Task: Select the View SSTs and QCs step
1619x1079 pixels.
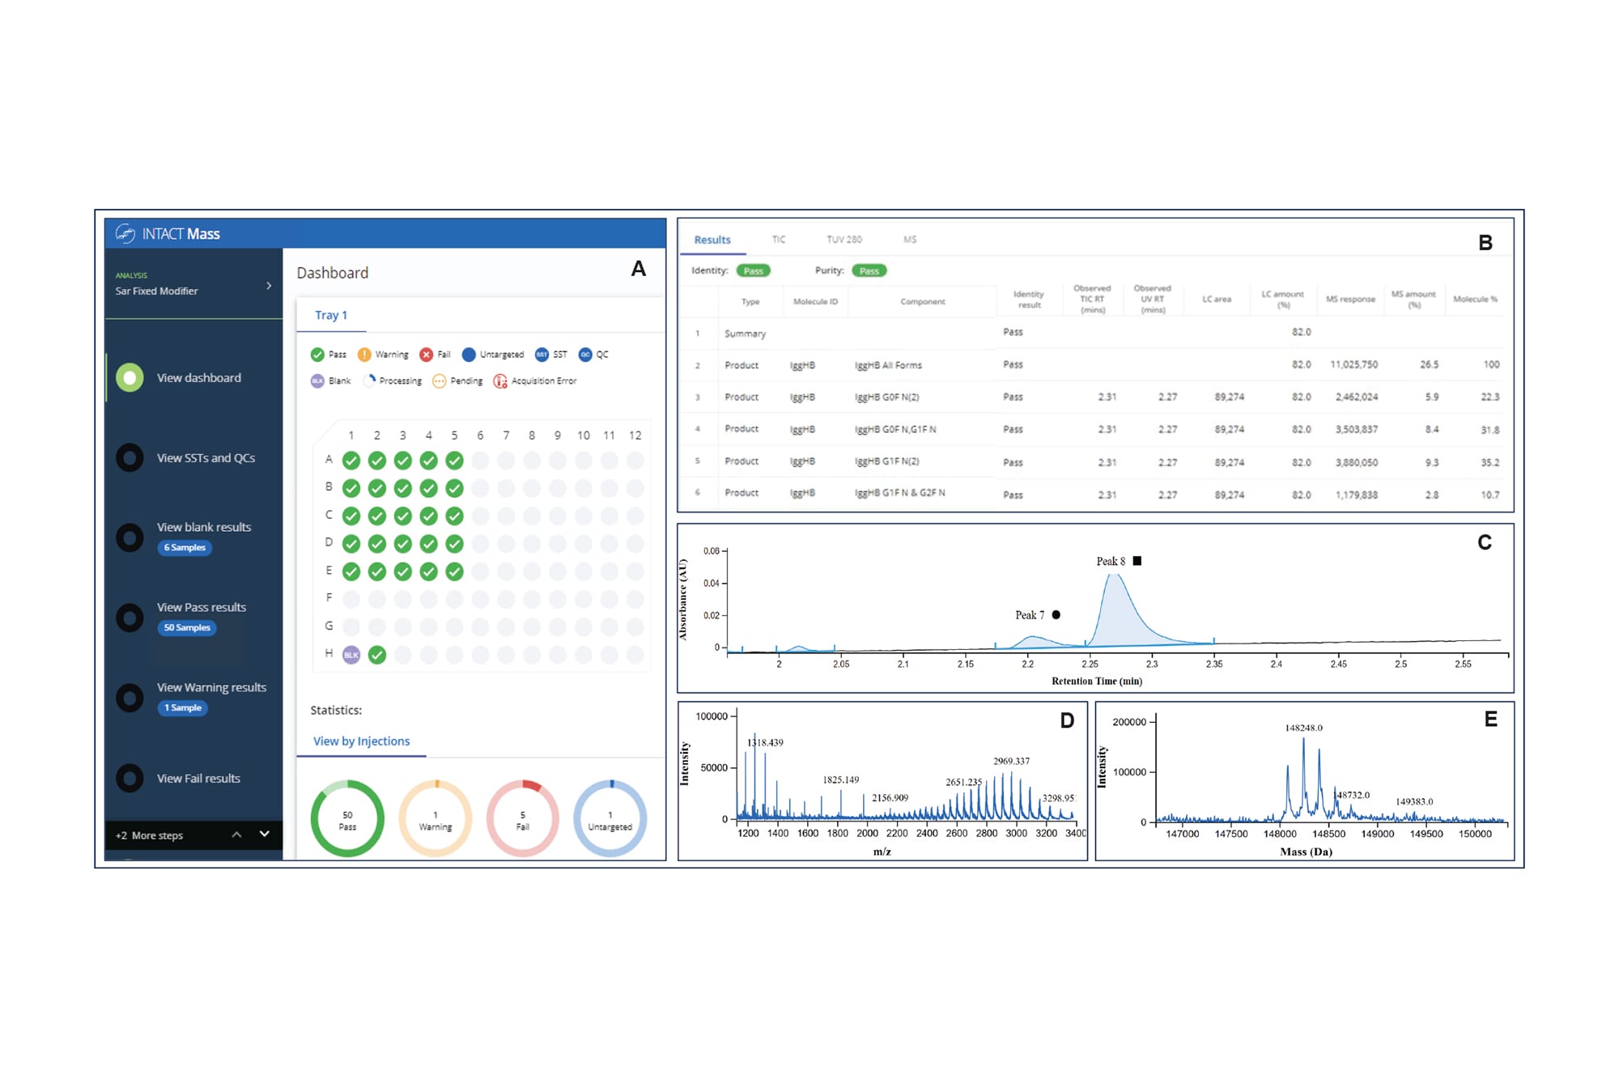Action: (x=130, y=457)
